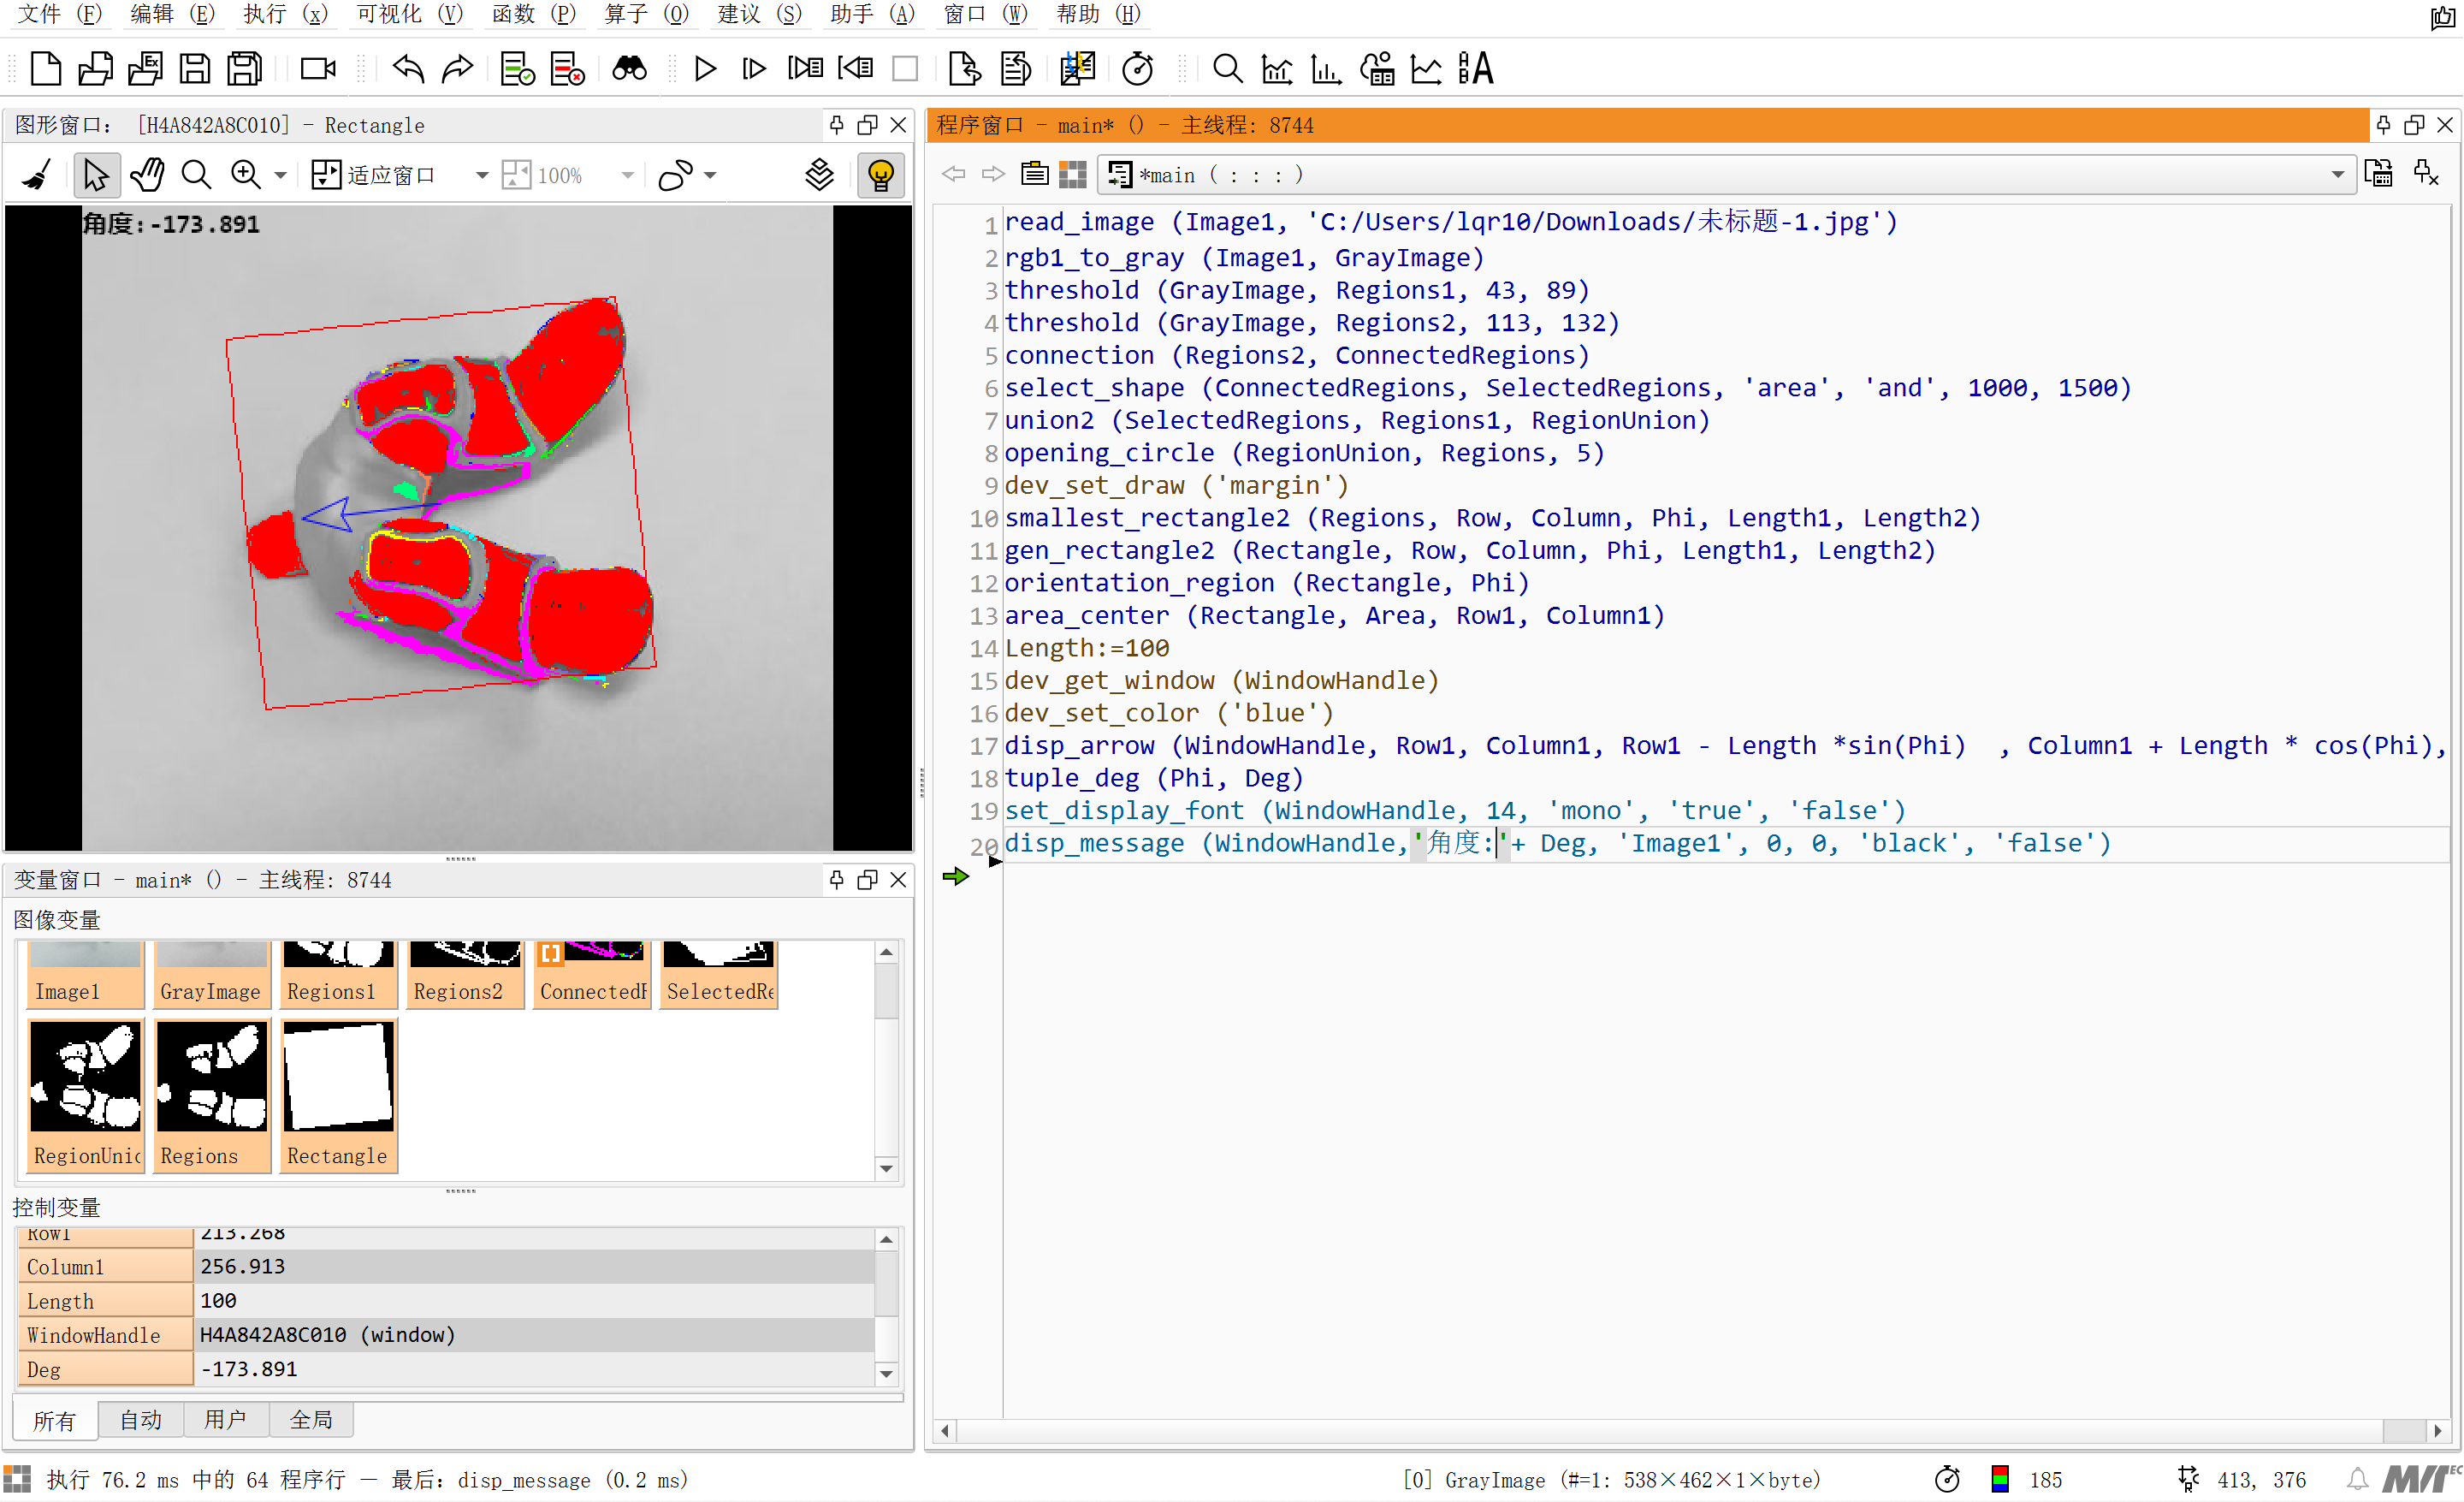
Task: Select the RegionUnion variable thumbnail
Action: click(x=86, y=1095)
